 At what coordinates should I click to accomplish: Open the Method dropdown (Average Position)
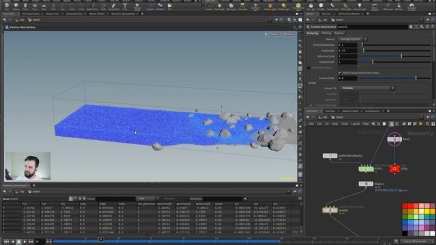click(x=352, y=39)
